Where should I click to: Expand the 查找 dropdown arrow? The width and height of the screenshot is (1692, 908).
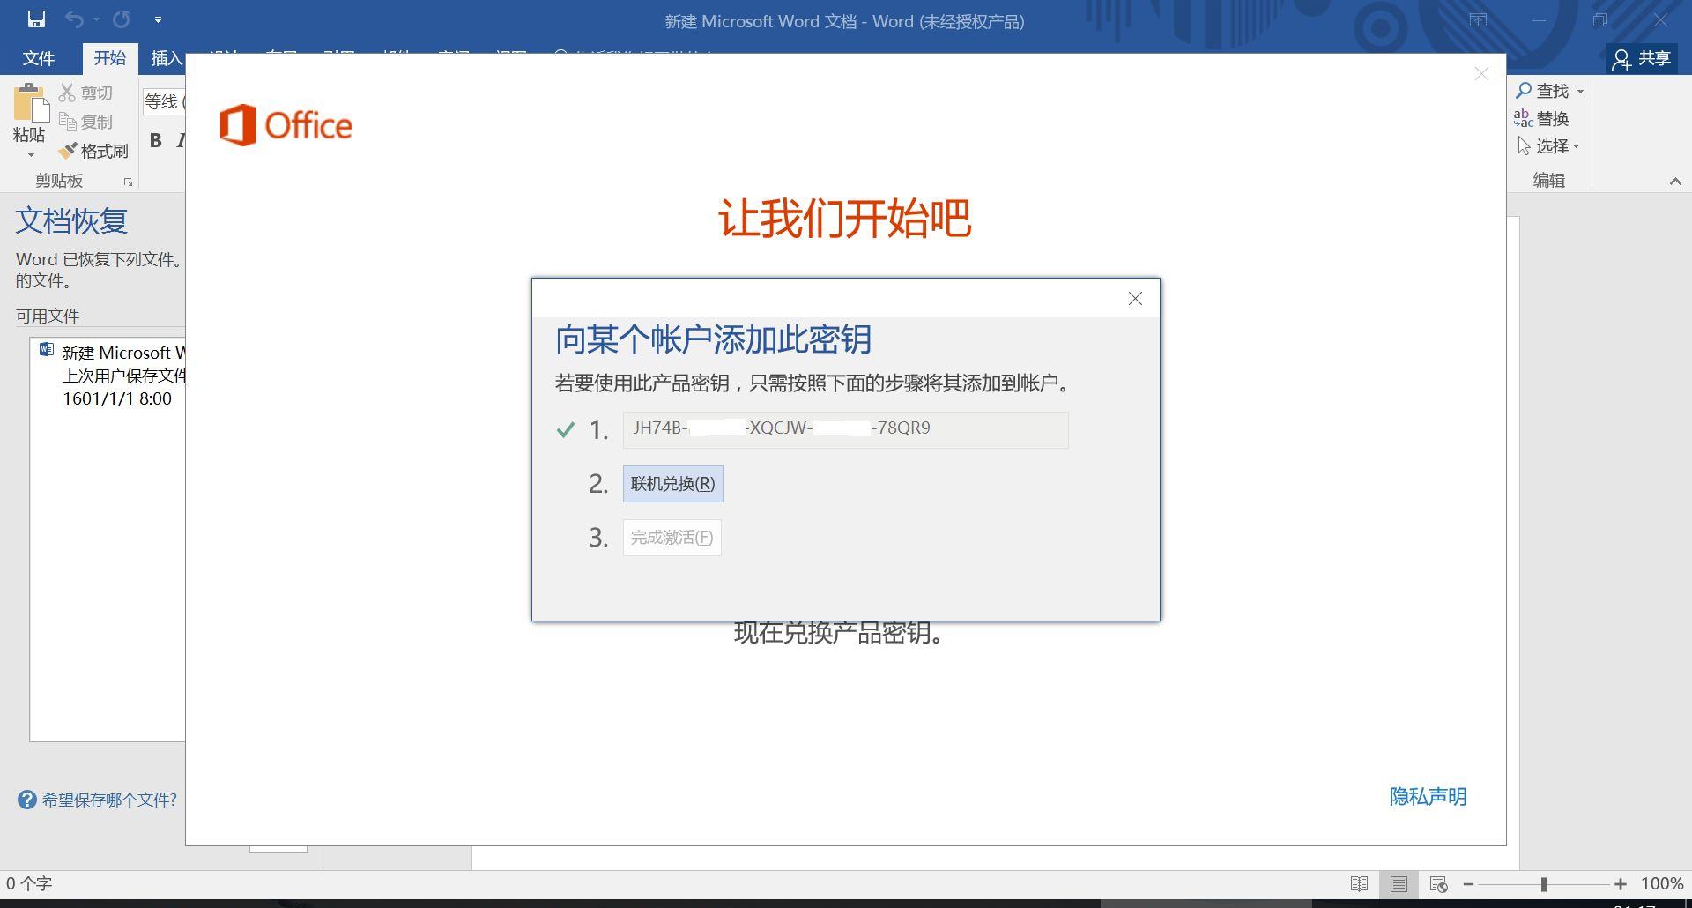1580,92
